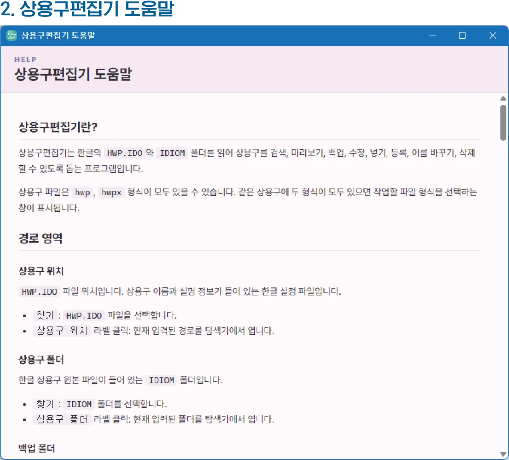Click the header title '상용구편집기 도움말'
The height and width of the screenshot is (460, 509).
coord(73,74)
